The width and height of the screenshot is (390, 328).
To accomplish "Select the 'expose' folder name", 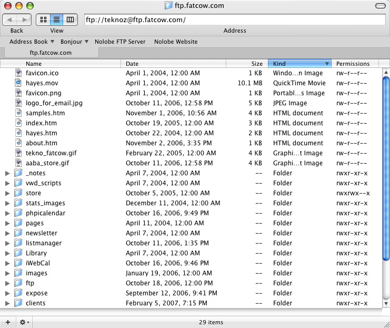I will coord(36,293).
